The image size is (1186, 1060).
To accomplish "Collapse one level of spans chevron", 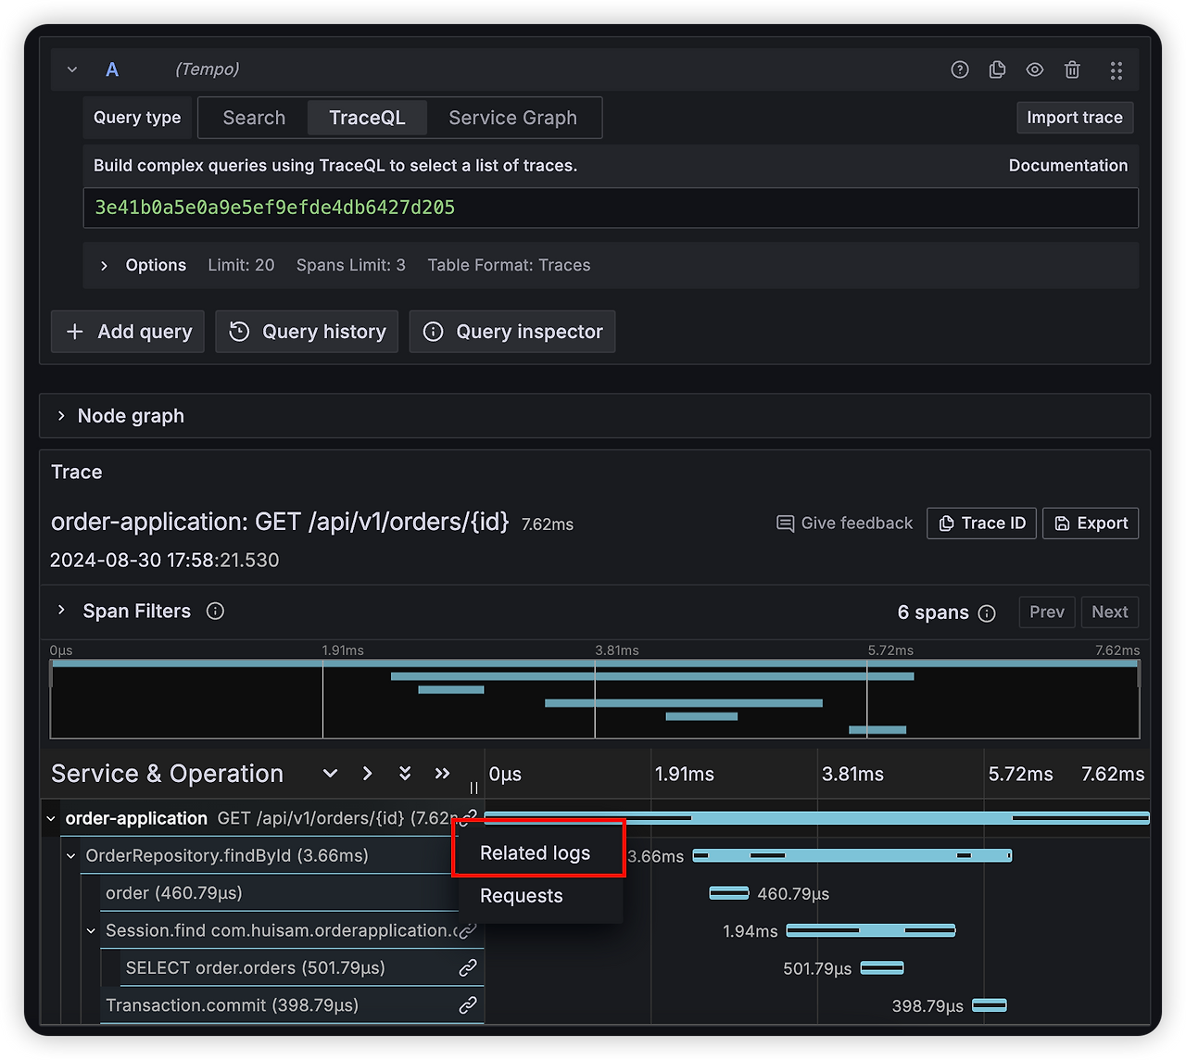I will tap(330, 774).
